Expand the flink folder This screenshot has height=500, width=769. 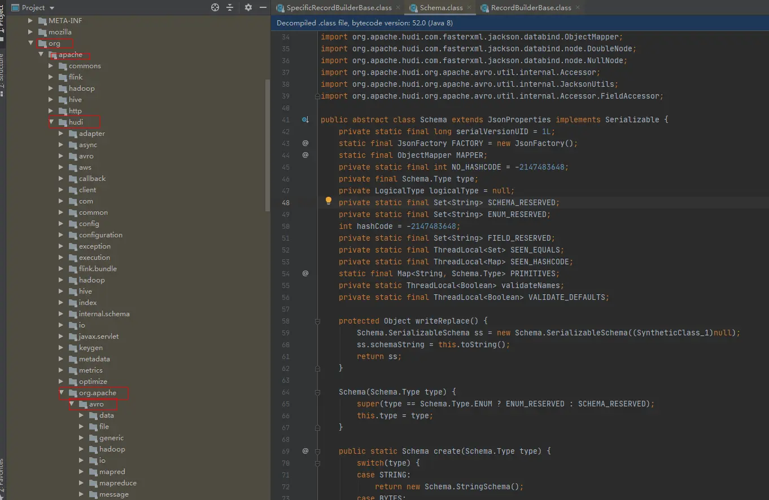(51, 77)
